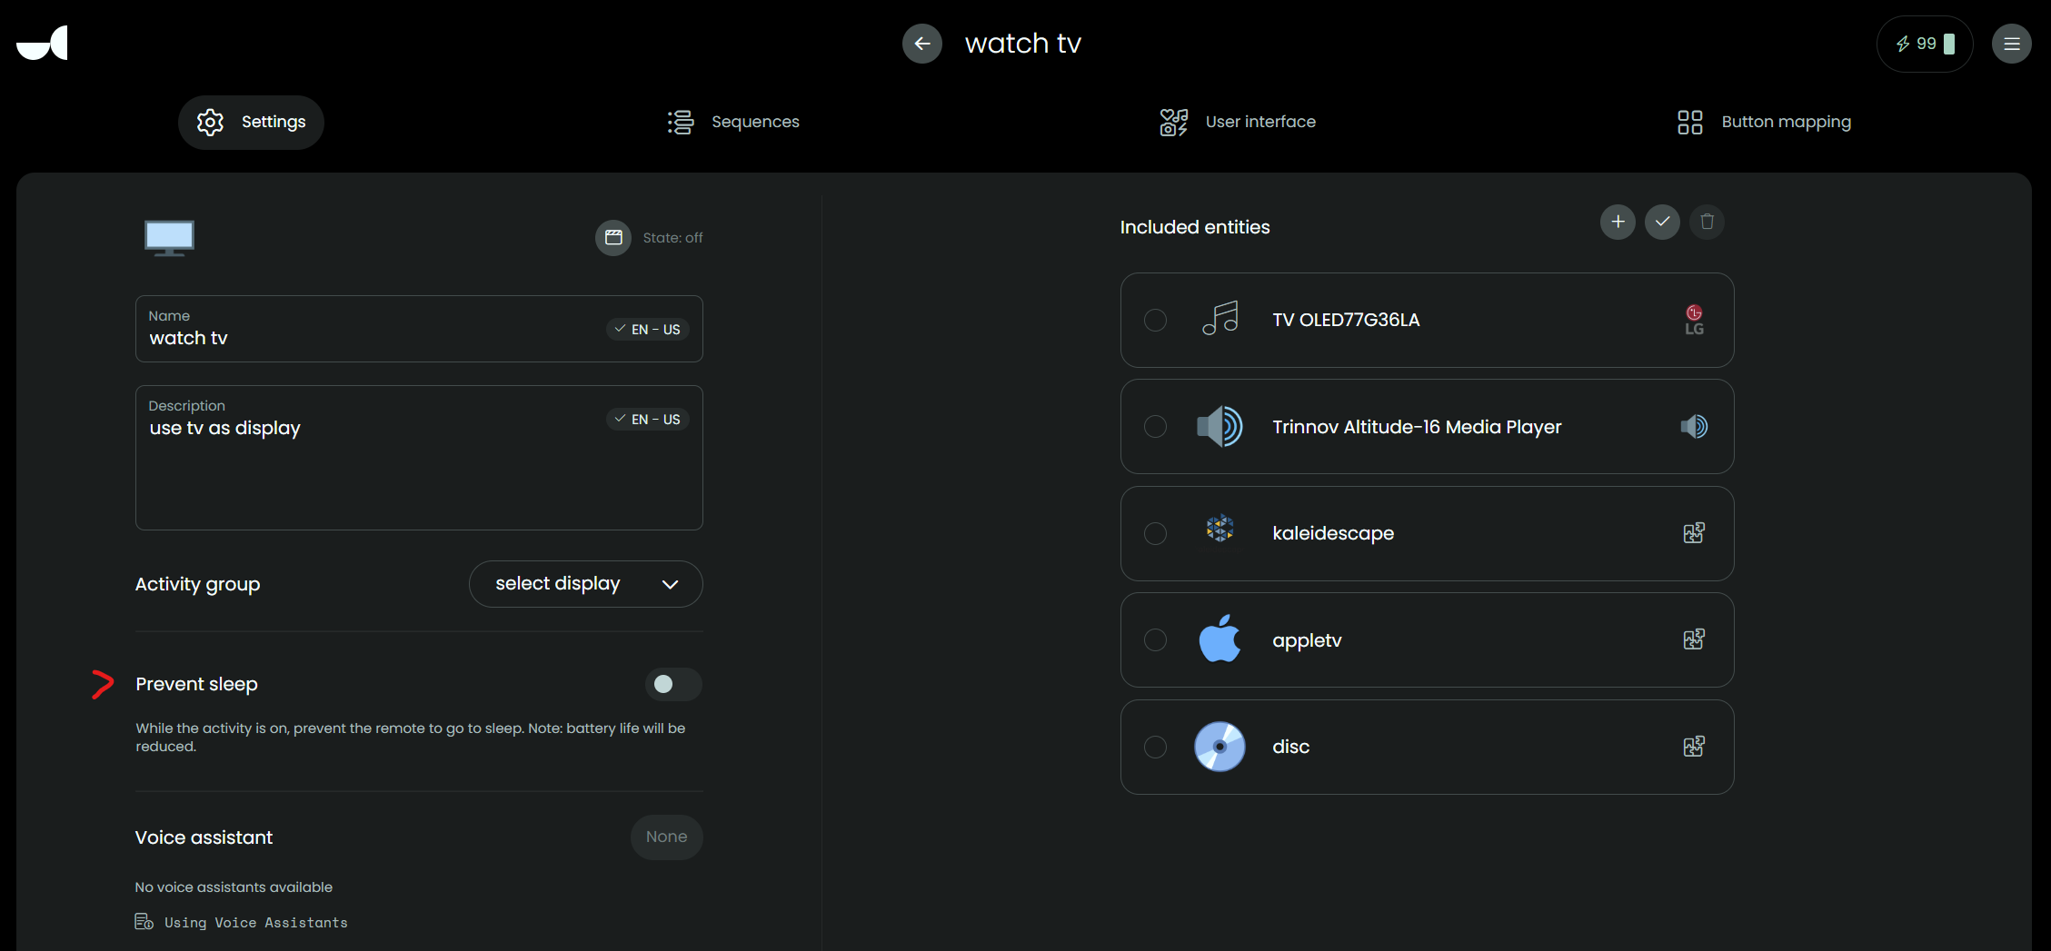Open the Using Voice Assistants link
Image resolution: width=2051 pixels, height=951 pixels.
[255, 923]
